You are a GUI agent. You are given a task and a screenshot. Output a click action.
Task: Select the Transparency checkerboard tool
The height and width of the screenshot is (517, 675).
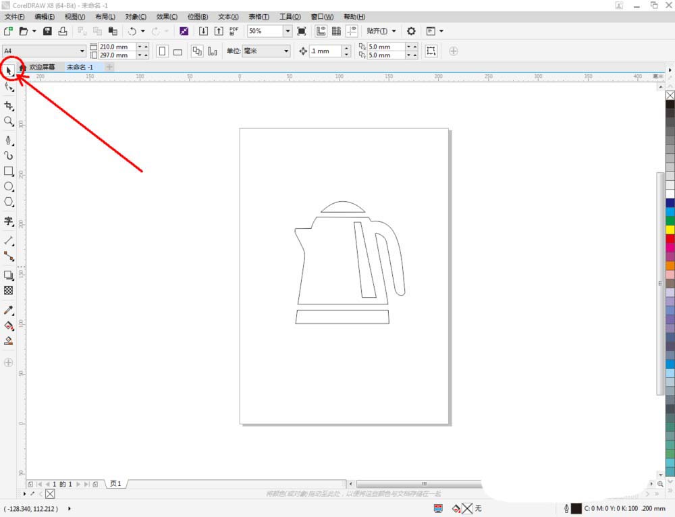point(9,291)
